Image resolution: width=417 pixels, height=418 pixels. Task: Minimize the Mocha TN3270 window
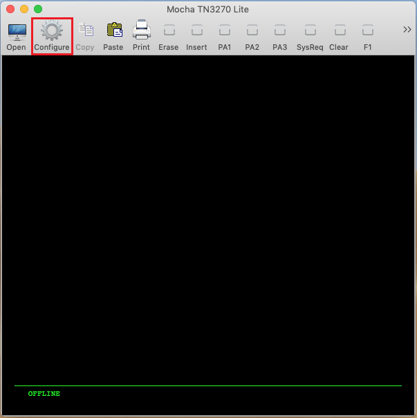24,9
